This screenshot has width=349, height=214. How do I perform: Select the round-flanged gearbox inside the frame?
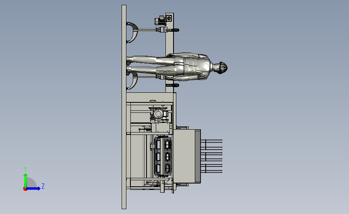159,114
